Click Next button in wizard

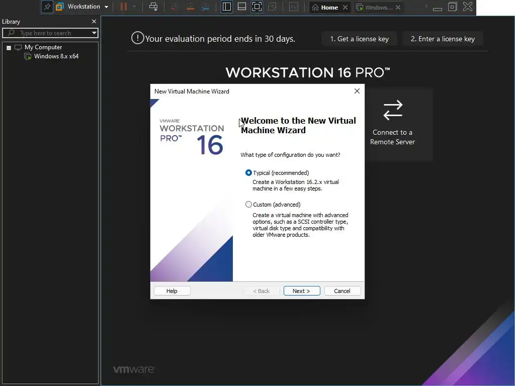[302, 291]
